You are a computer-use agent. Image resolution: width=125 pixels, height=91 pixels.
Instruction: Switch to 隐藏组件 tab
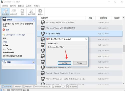[27, 87]
